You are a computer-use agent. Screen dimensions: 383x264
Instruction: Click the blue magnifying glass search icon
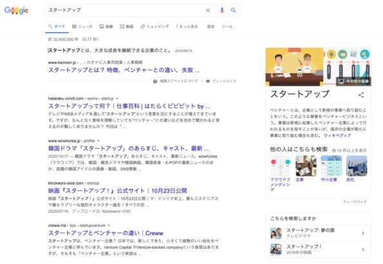(233, 10)
